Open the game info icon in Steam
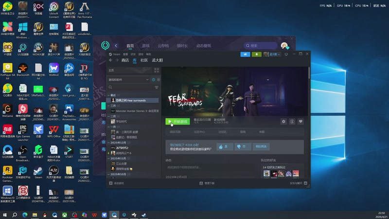Screen dimensions: 389x219 [292, 121]
